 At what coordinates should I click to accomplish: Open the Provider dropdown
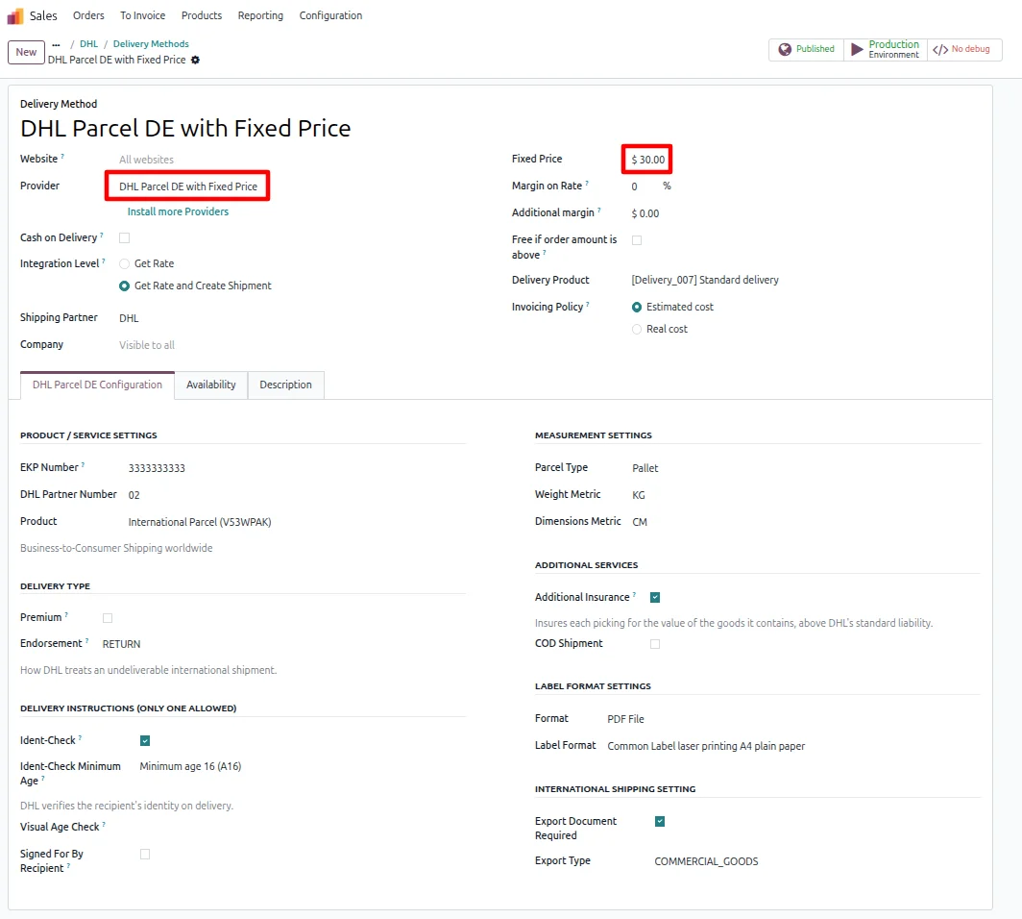click(187, 186)
